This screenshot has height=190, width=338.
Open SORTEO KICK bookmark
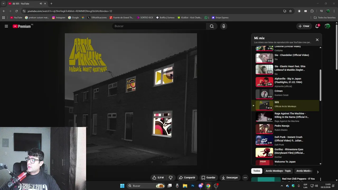pyautogui.click(x=145, y=18)
